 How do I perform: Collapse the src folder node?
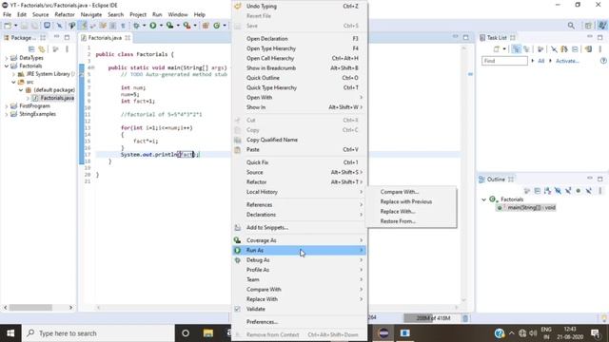tap(13, 82)
